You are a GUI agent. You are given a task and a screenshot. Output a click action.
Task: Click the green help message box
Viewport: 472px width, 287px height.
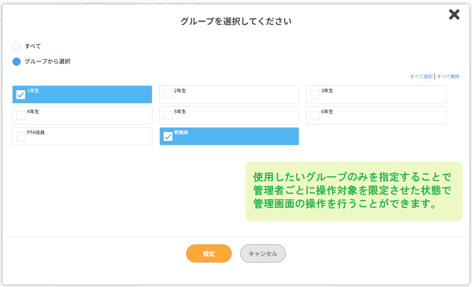354,191
